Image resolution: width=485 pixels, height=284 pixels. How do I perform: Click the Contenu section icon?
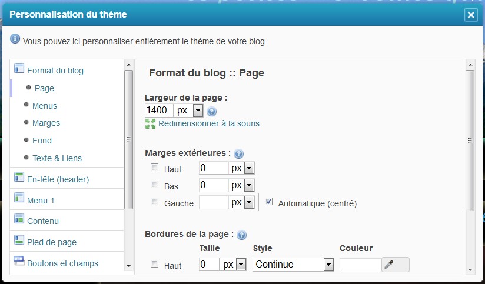19,220
